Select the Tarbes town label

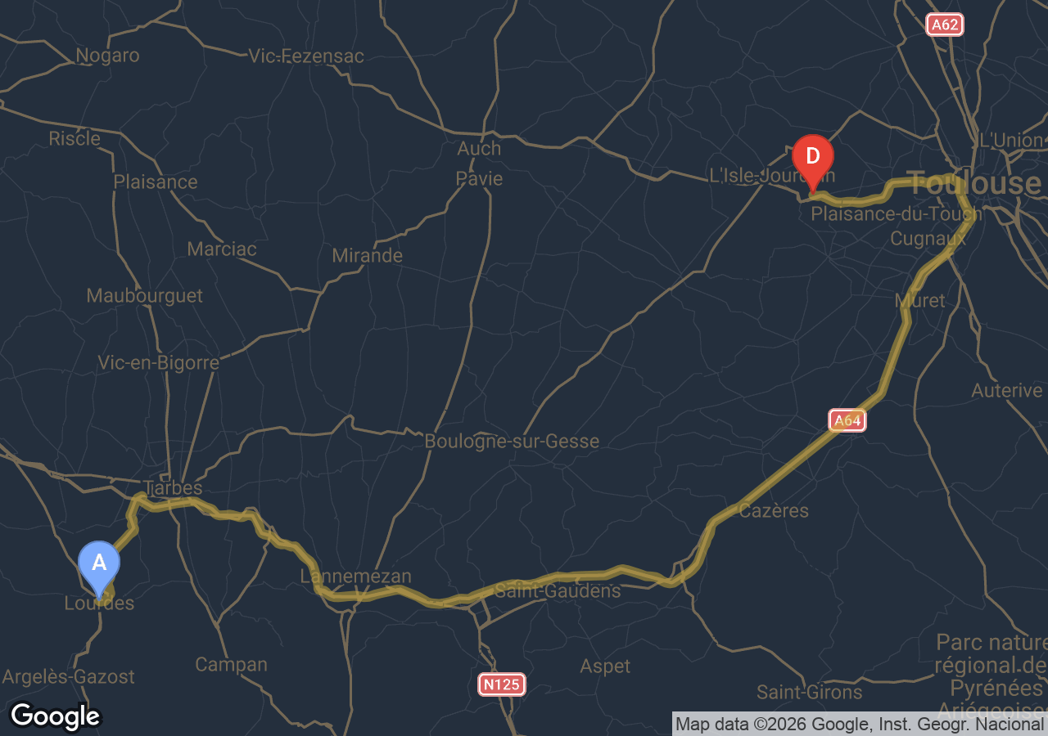(173, 487)
